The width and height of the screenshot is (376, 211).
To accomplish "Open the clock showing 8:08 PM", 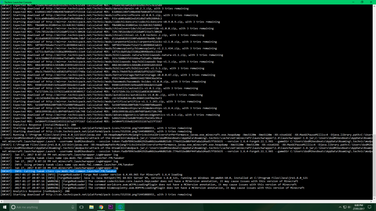I will coord(358,207).
